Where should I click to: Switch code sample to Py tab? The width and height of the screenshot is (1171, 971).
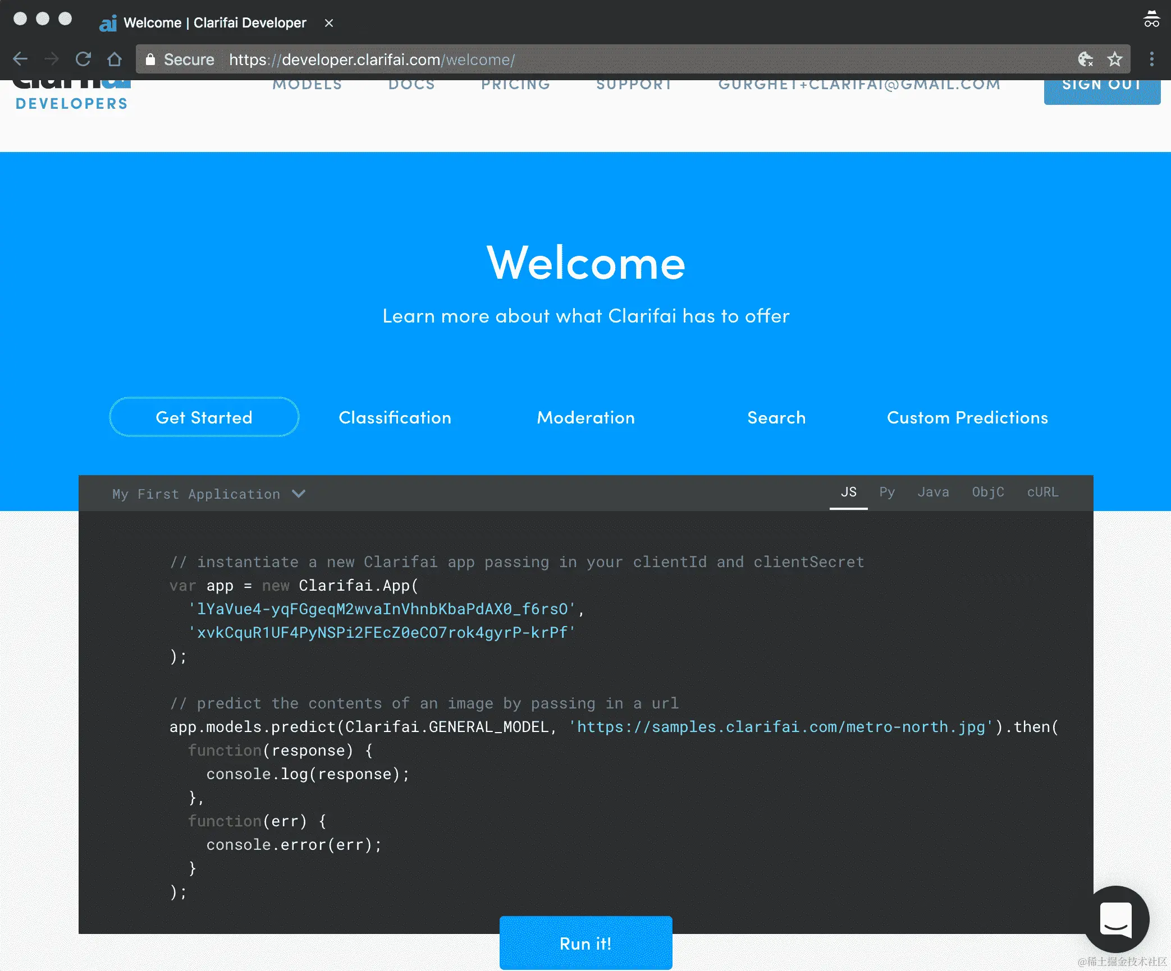[x=886, y=492]
